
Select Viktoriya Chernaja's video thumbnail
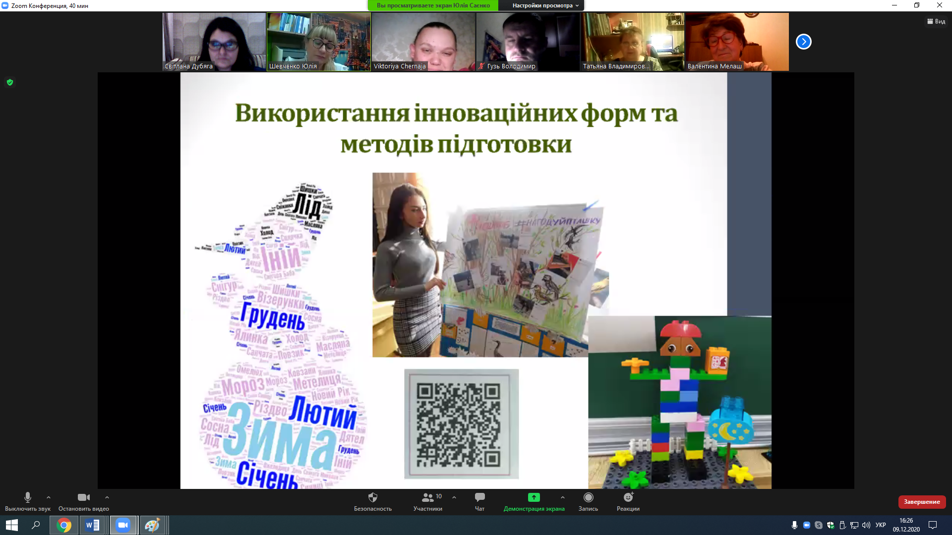(x=423, y=42)
